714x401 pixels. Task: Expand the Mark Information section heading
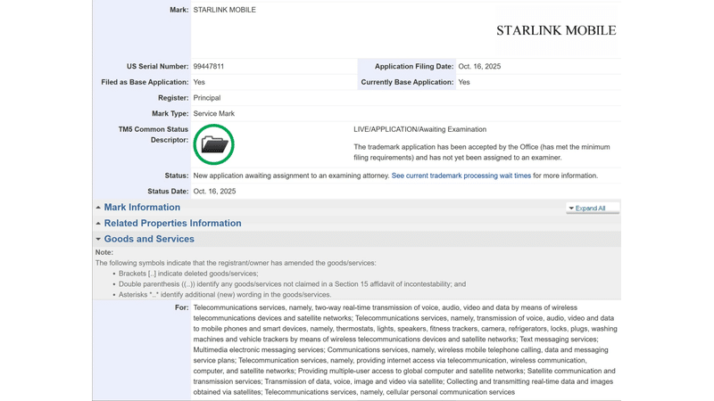click(x=142, y=208)
